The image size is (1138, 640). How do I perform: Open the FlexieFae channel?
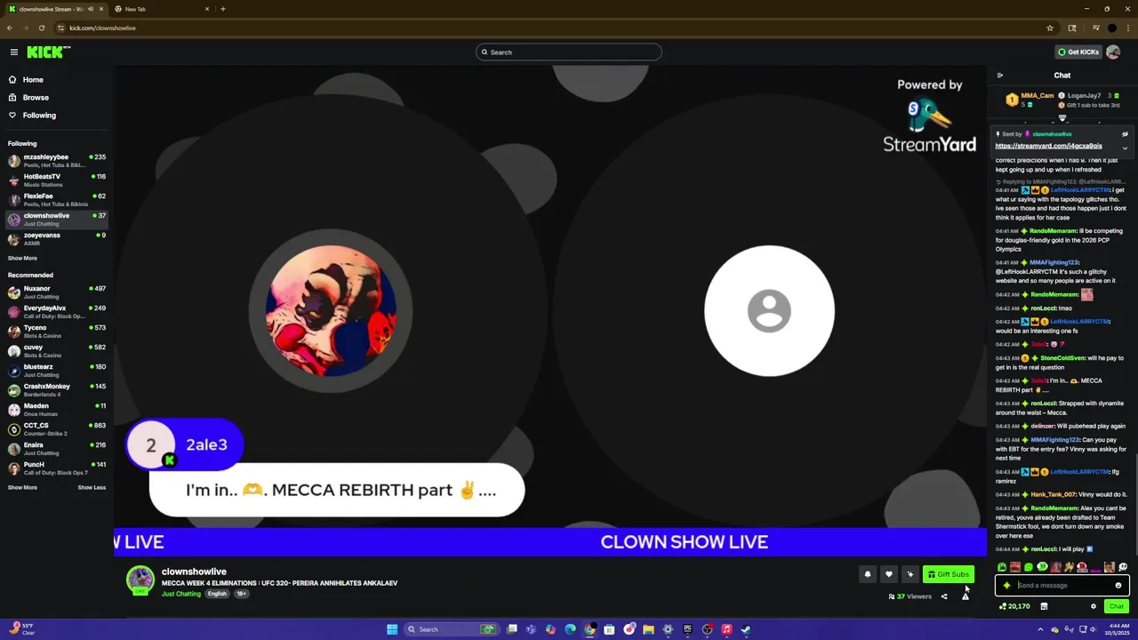point(57,200)
